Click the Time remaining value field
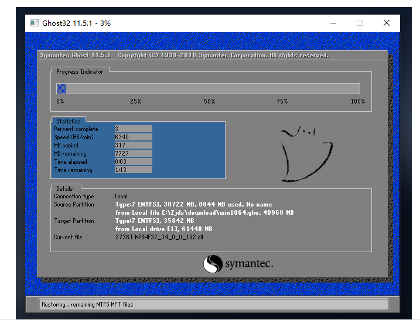Image resolution: width=420 pixels, height=320 pixels. pos(133,170)
